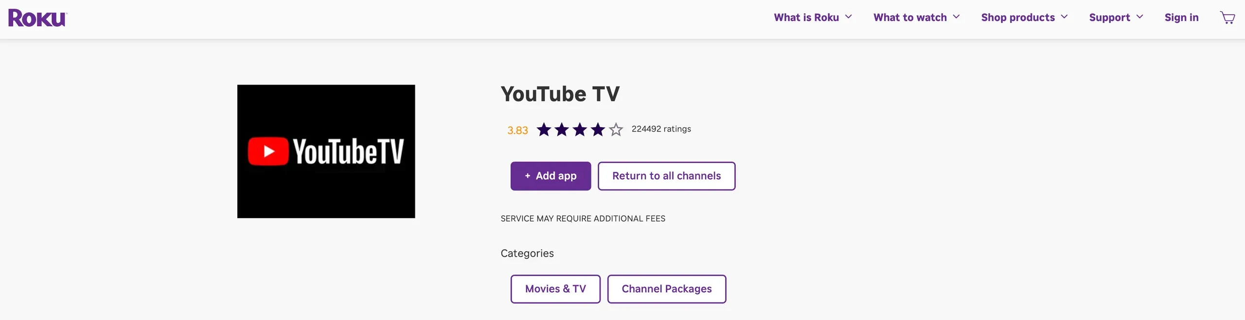
Task: Click the fourth rating star
Action: point(598,130)
